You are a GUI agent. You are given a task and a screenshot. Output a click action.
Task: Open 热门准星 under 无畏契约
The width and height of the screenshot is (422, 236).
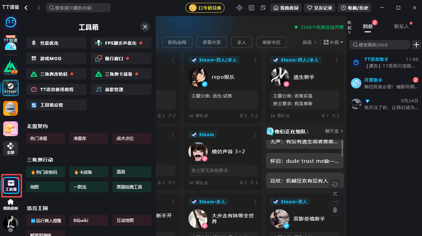click(x=46, y=138)
